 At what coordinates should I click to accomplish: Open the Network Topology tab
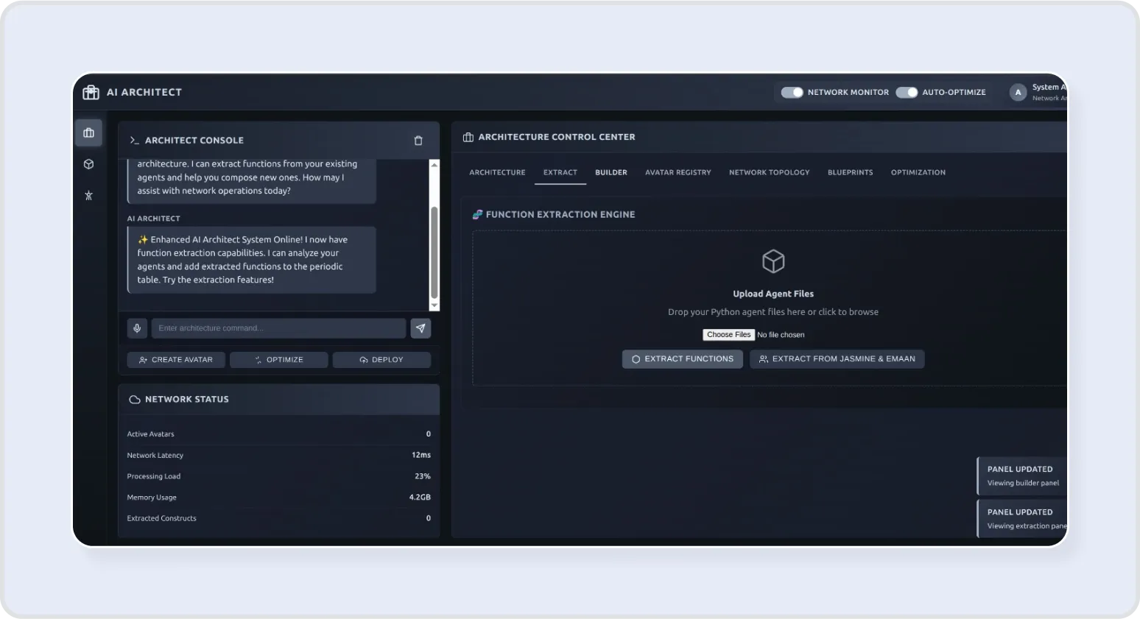(769, 172)
